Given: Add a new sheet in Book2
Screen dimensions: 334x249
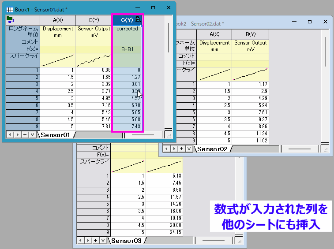Looking at the screenshot, I should pyautogui.click(x=181, y=149).
